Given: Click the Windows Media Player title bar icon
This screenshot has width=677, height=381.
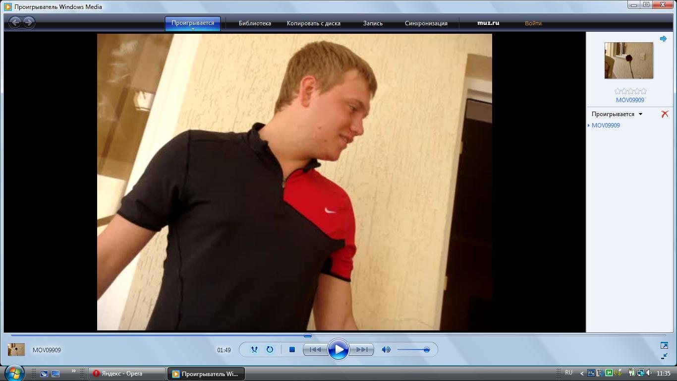Looking at the screenshot, I should click(x=8, y=7).
